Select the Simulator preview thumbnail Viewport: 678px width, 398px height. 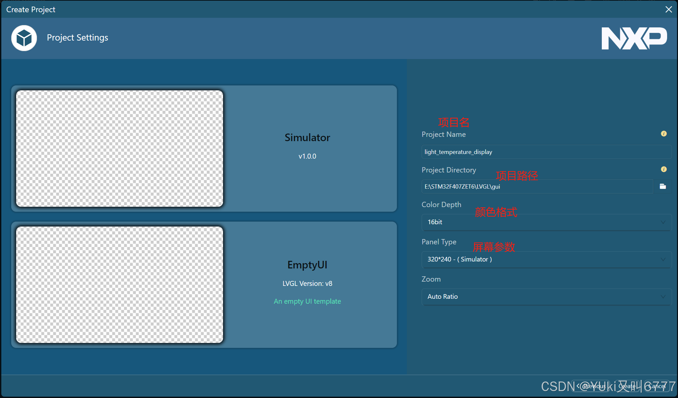click(120, 149)
